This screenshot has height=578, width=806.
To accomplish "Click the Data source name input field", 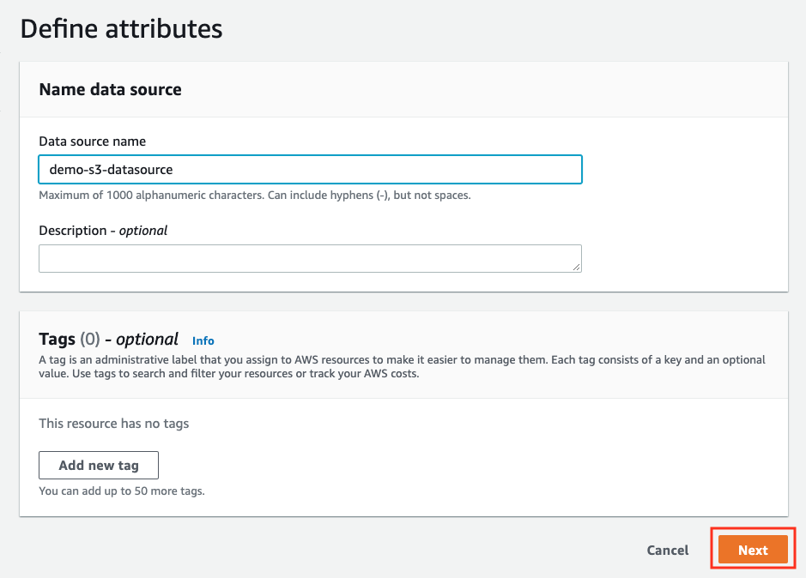I will tap(310, 169).
